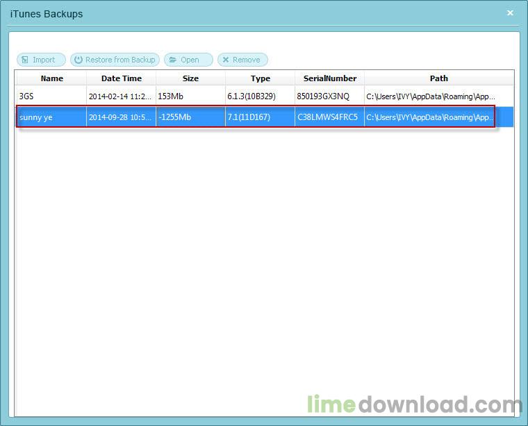Click the Import button
The height and width of the screenshot is (426, 528).
[x=41, y=60]
